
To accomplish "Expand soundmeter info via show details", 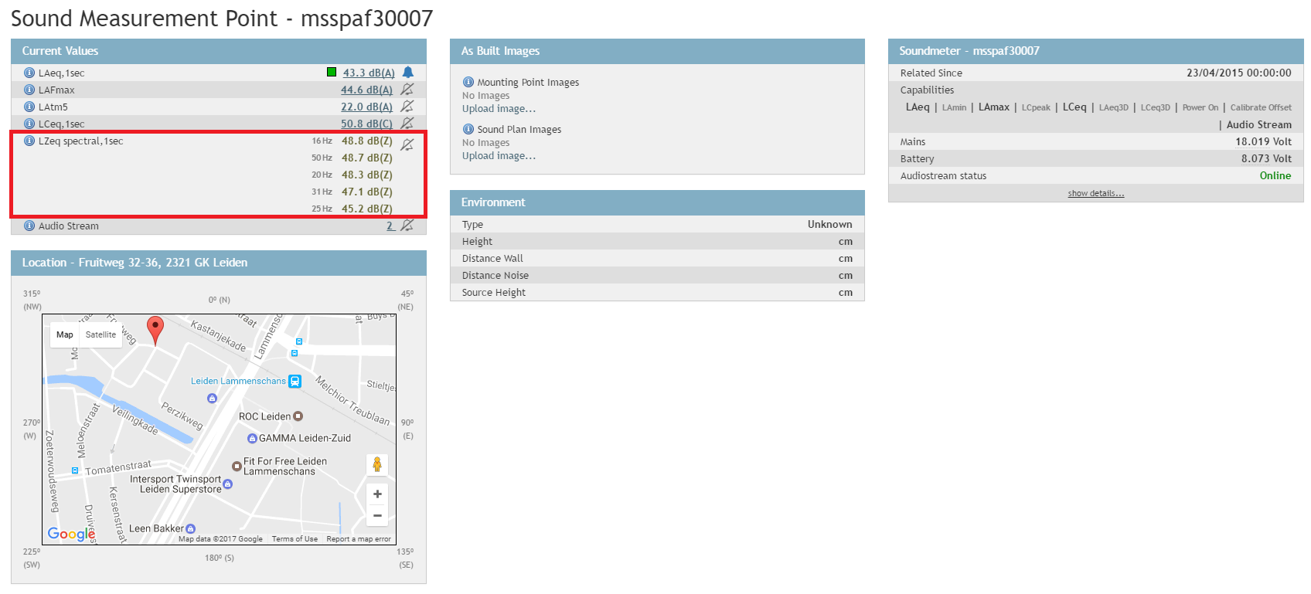I will click(x=1095, y=193).
